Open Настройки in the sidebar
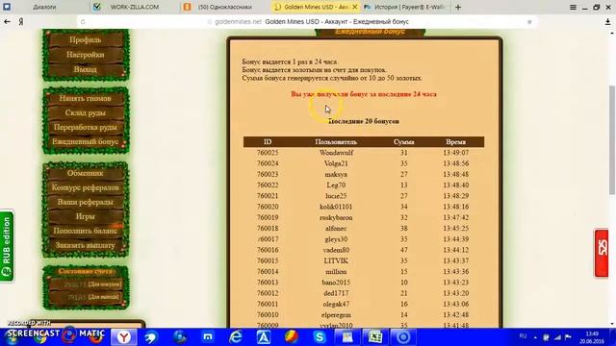 (86, 55)
